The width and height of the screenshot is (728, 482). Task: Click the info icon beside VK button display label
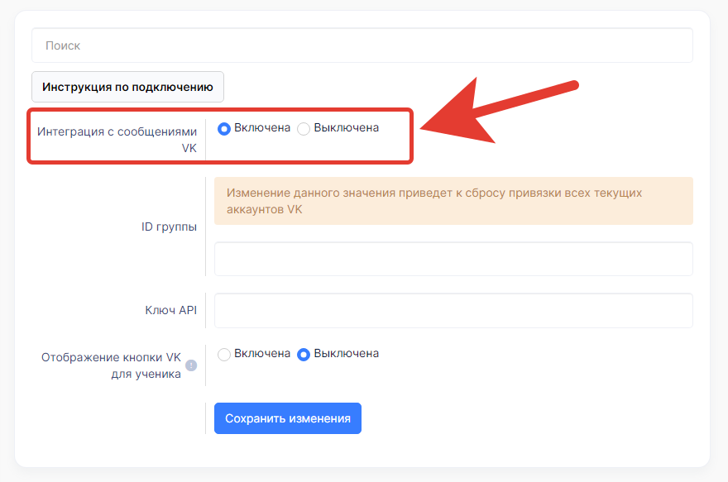coord(191,365)
